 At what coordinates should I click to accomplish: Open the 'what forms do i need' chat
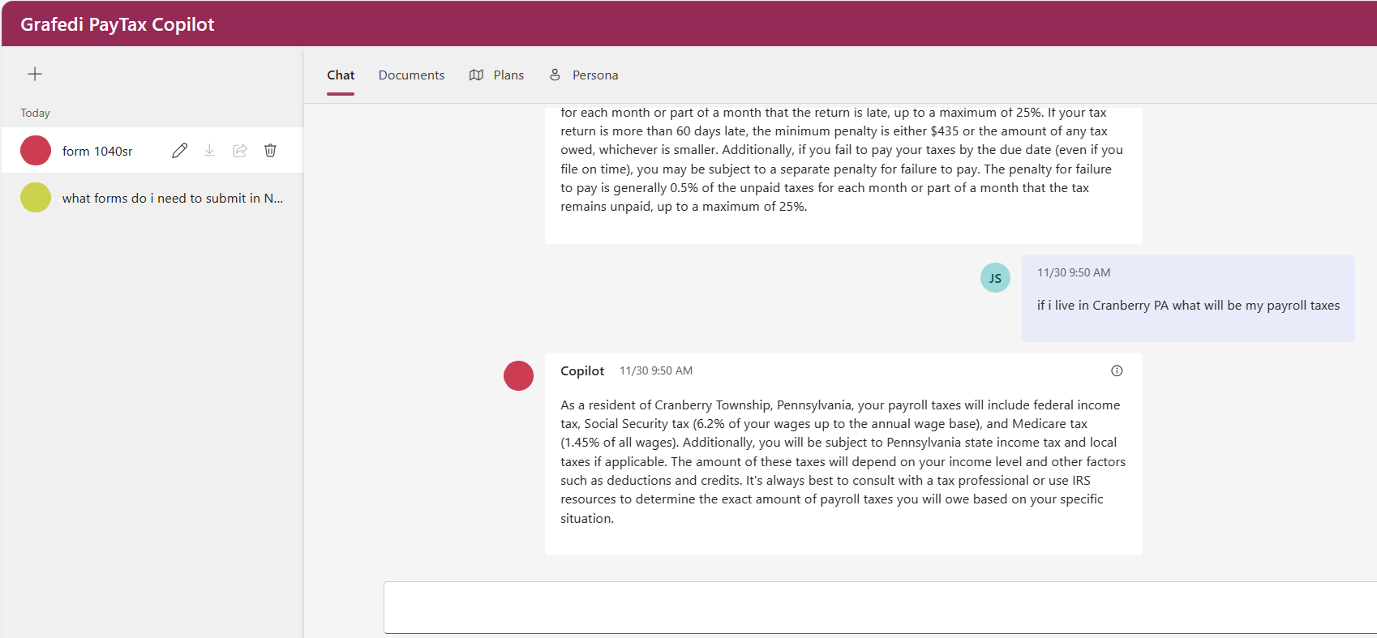pyautogui.click(x=172, y=198)
